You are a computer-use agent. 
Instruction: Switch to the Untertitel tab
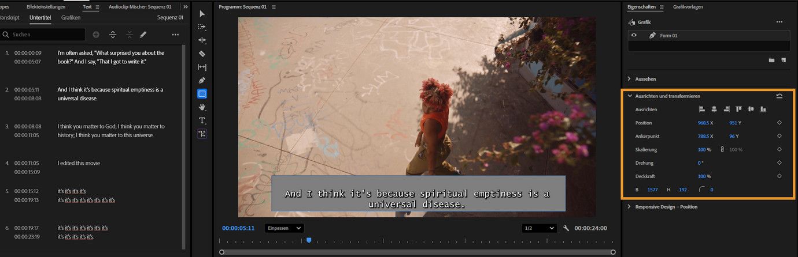click(40, 18)
